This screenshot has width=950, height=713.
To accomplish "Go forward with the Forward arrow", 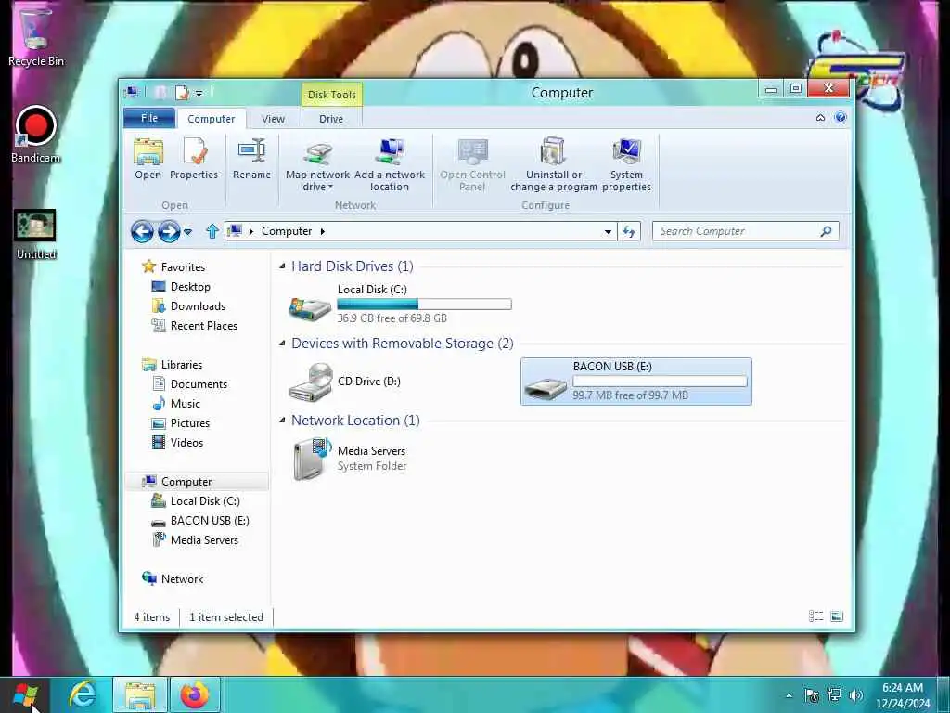I will tap(169, 231).
